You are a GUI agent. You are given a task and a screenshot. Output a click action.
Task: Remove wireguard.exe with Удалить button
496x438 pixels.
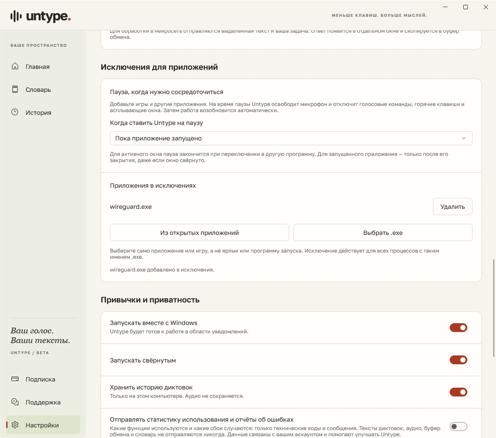(x=452, y=207)
